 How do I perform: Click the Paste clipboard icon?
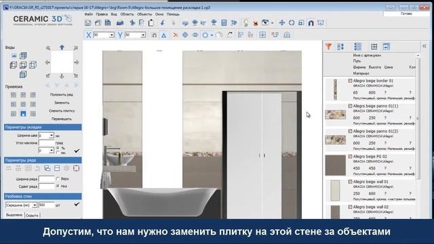(151, 23)
